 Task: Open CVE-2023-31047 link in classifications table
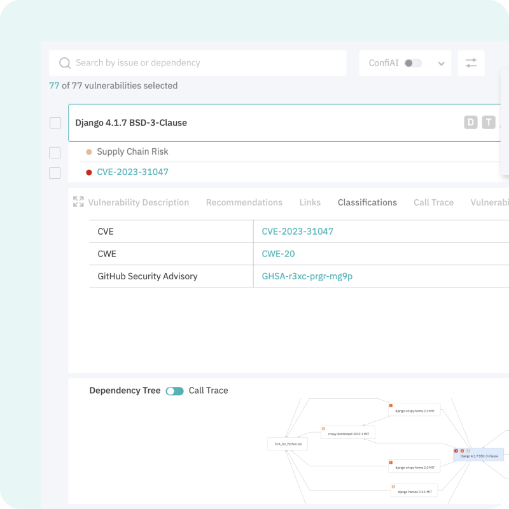click(x=297, y=232)
